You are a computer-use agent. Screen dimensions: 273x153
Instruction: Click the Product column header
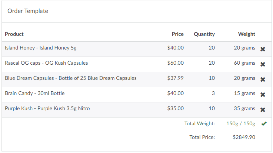click(14, 34)
